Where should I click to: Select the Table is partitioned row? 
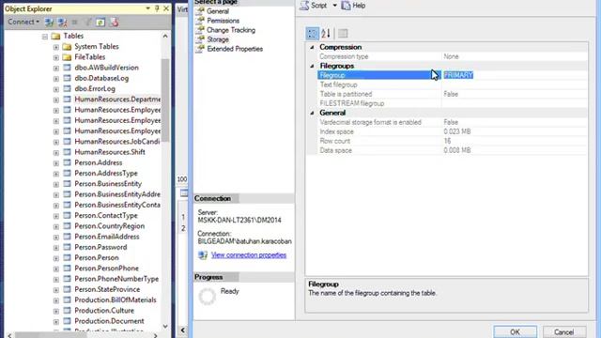[x=453, y=94]
